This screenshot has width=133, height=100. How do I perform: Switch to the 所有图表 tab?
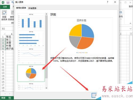click(32, 8)
